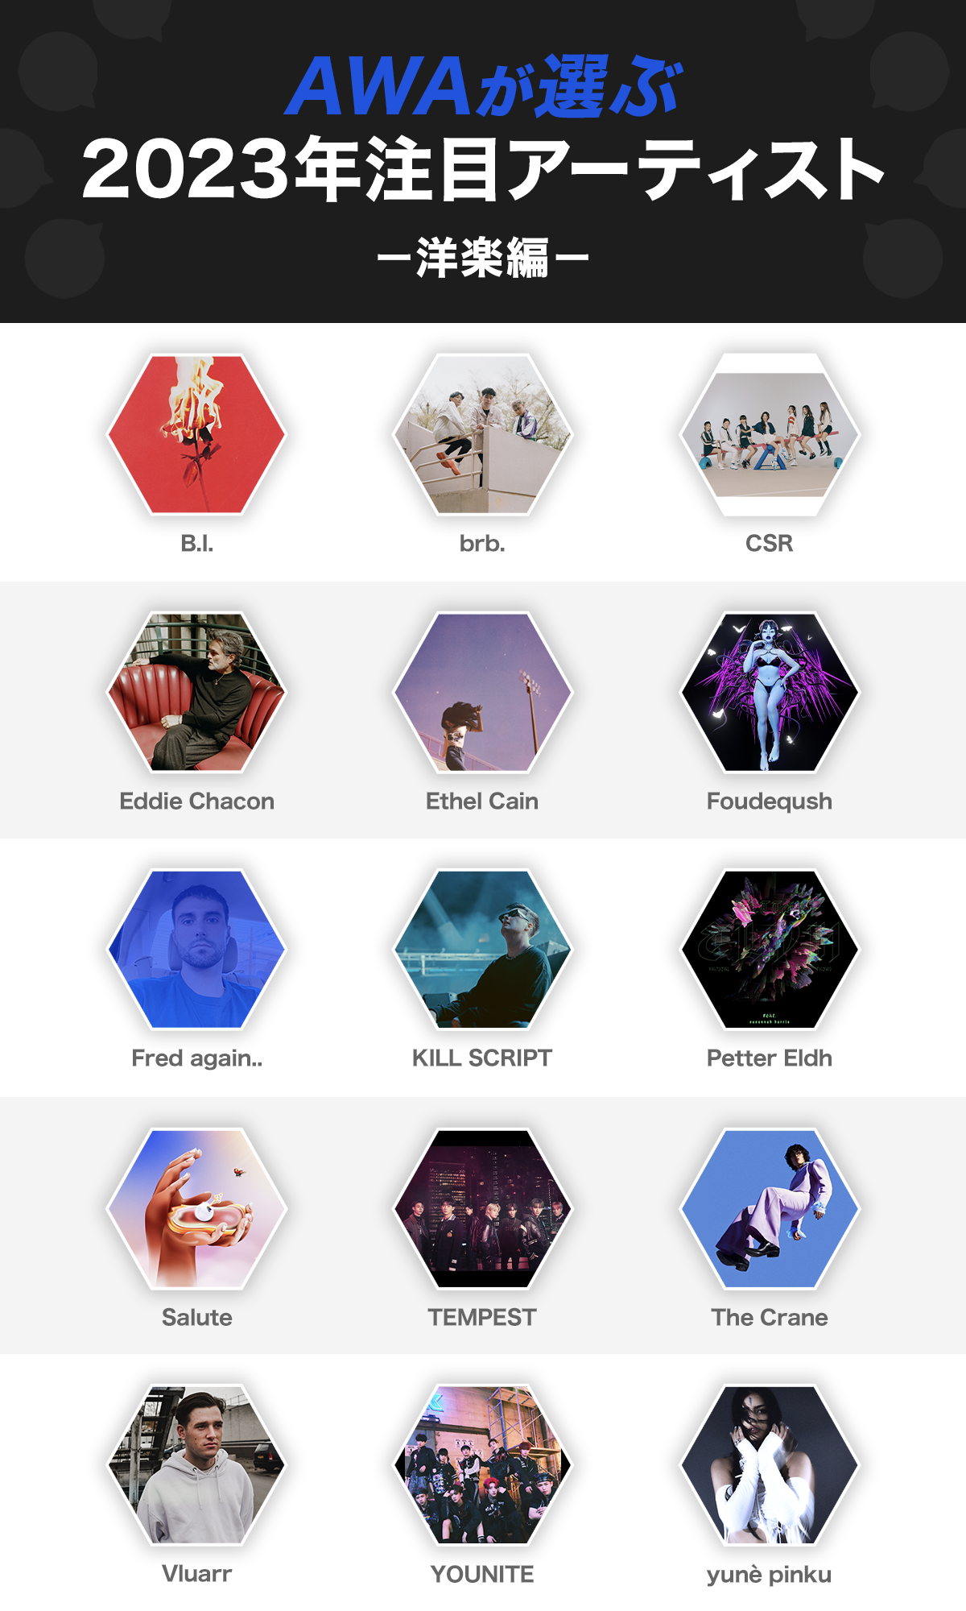The image size is (966, 1611).
Task: Select the YOUNITE group photo hexagon
Action: tap(482, 1464)
